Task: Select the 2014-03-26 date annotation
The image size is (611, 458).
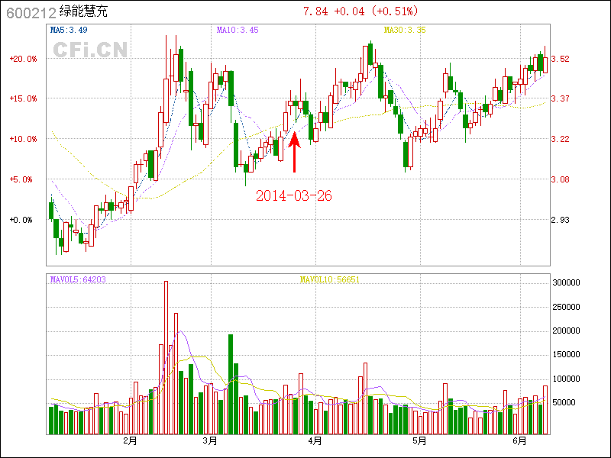Action: tap(294, 195)
